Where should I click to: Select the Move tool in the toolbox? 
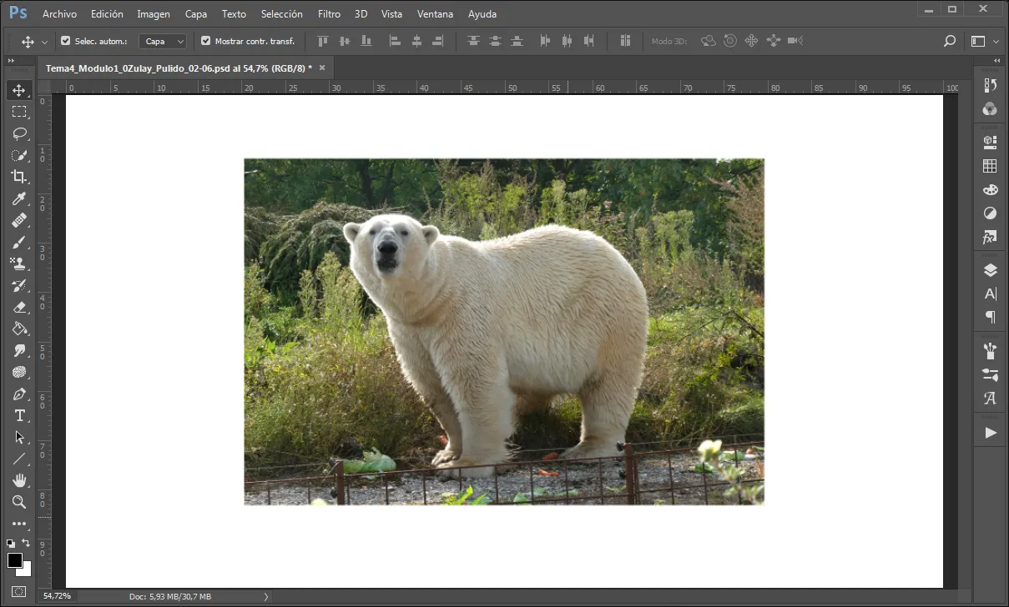tap(19, 90)
